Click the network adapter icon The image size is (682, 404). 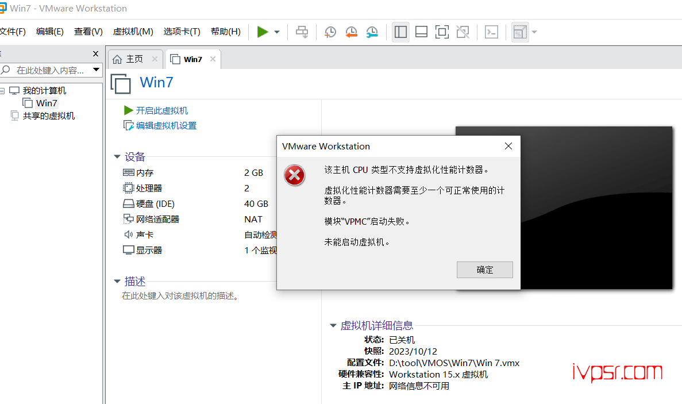click(x=128, y=219)
